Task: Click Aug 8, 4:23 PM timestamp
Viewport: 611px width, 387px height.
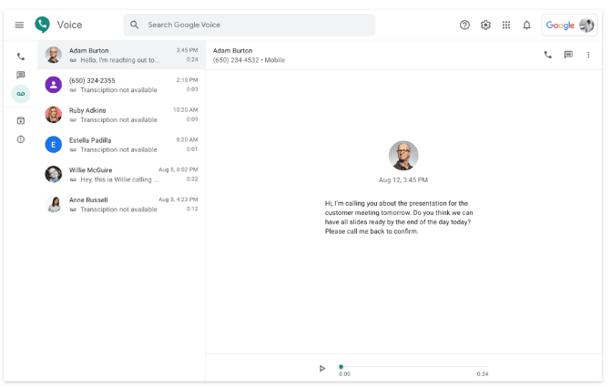Action: tap(178, 199)
